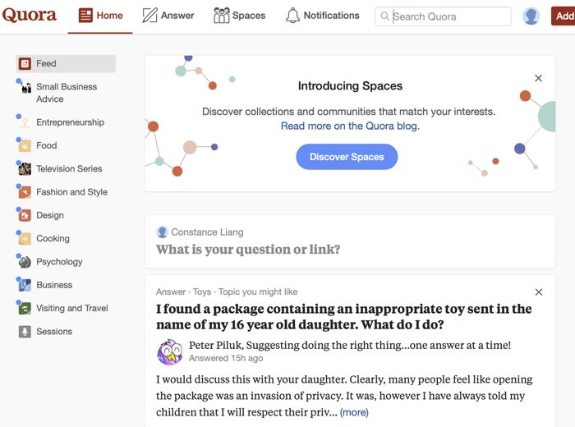Open the Fashion and Style feed
The width and height of the screenshot is (575, 427).
[x=71, y=192]
